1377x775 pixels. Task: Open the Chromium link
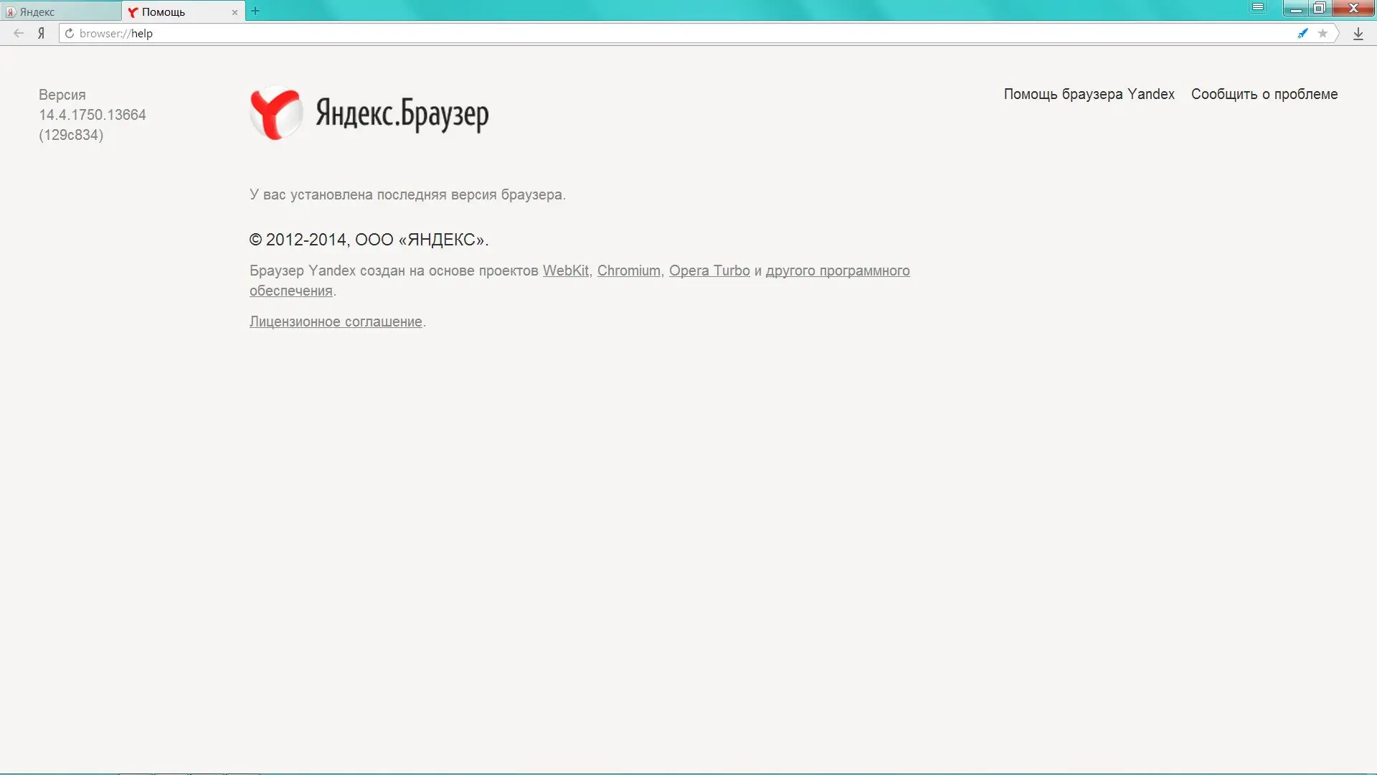tap(628, 271)
